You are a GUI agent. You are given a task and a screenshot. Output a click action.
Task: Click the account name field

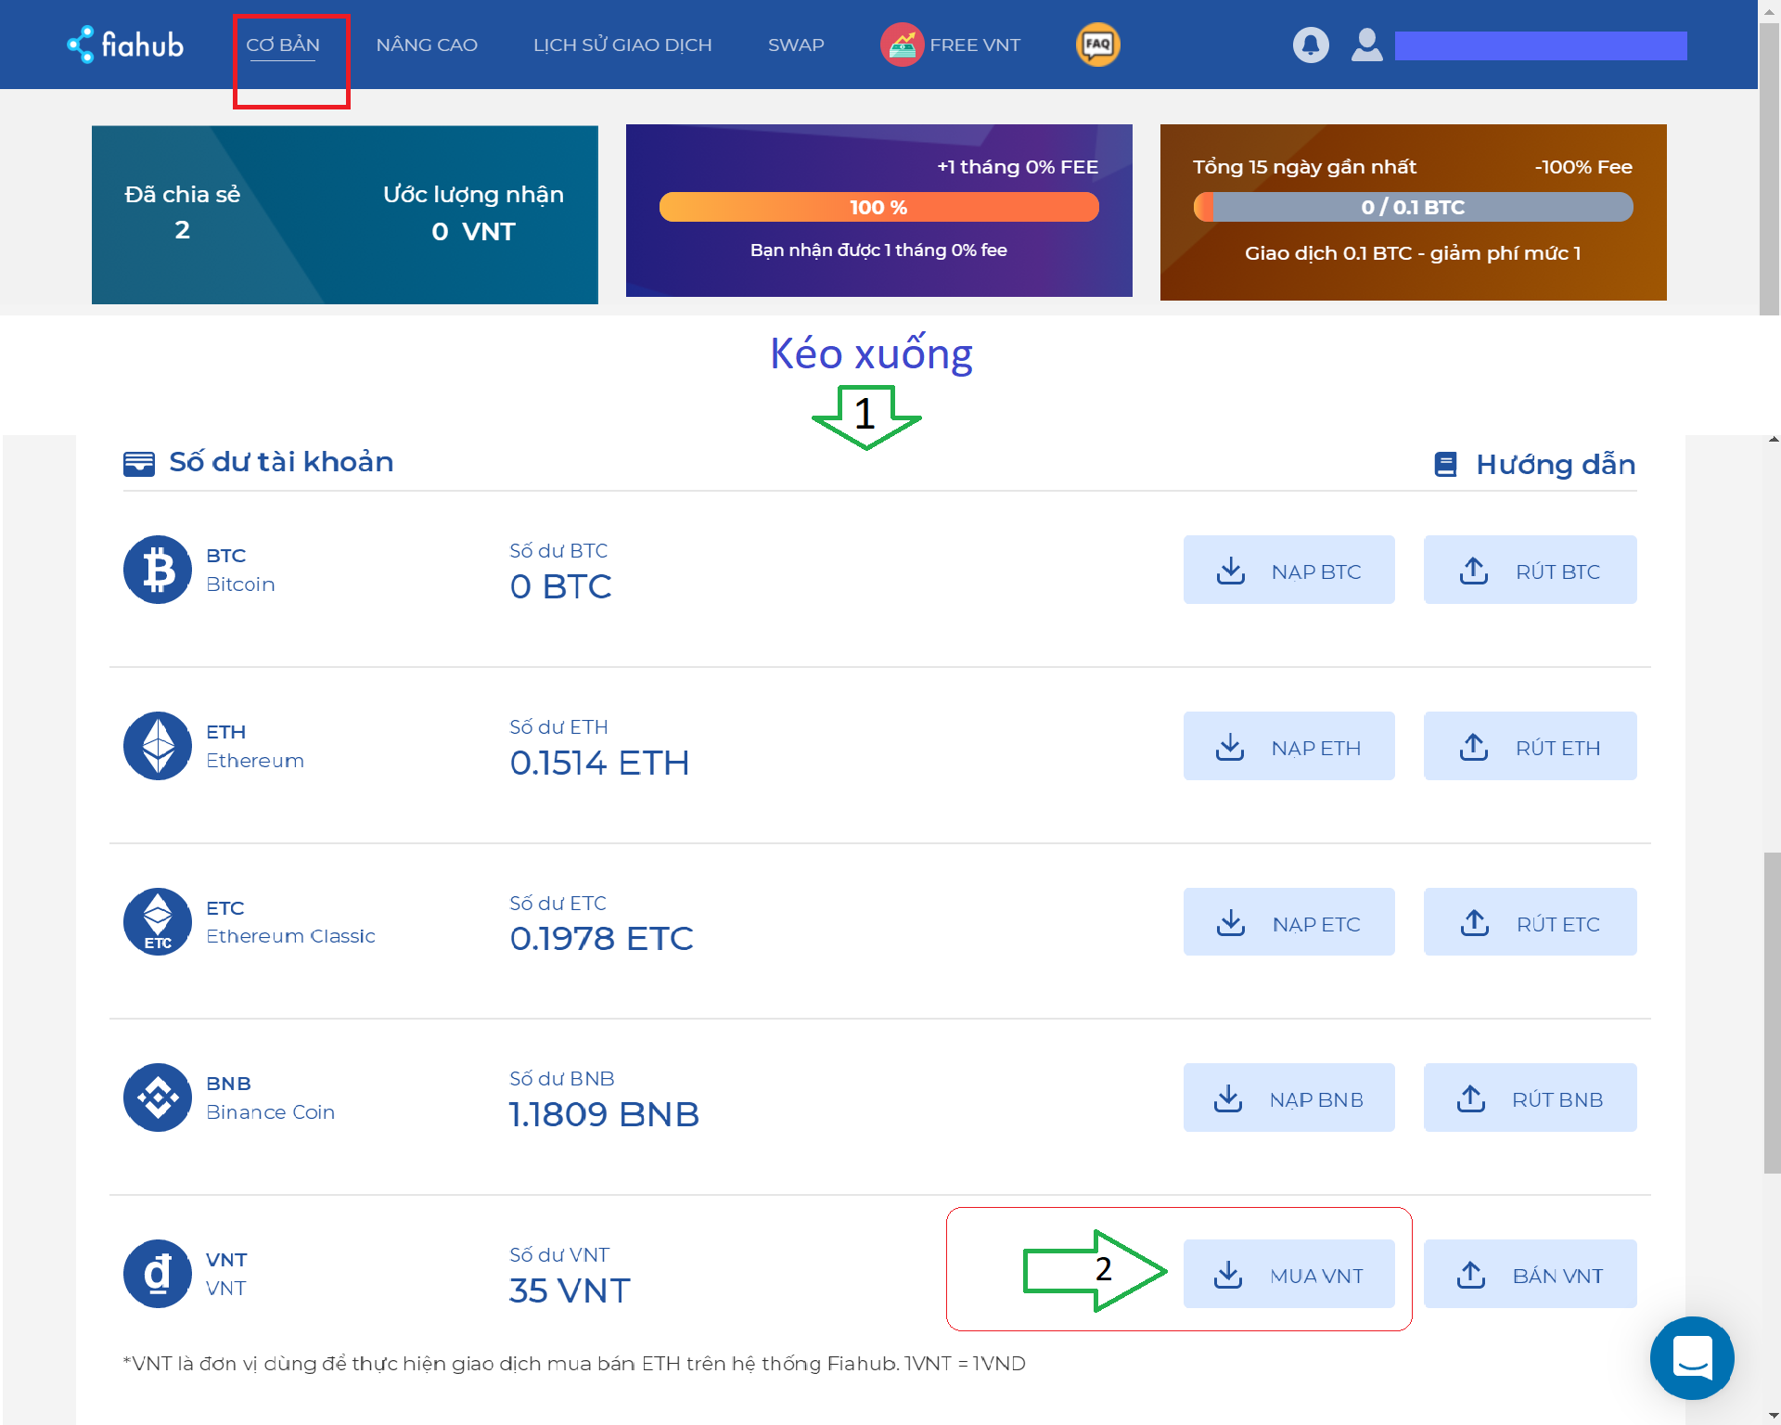point(1541,45)
